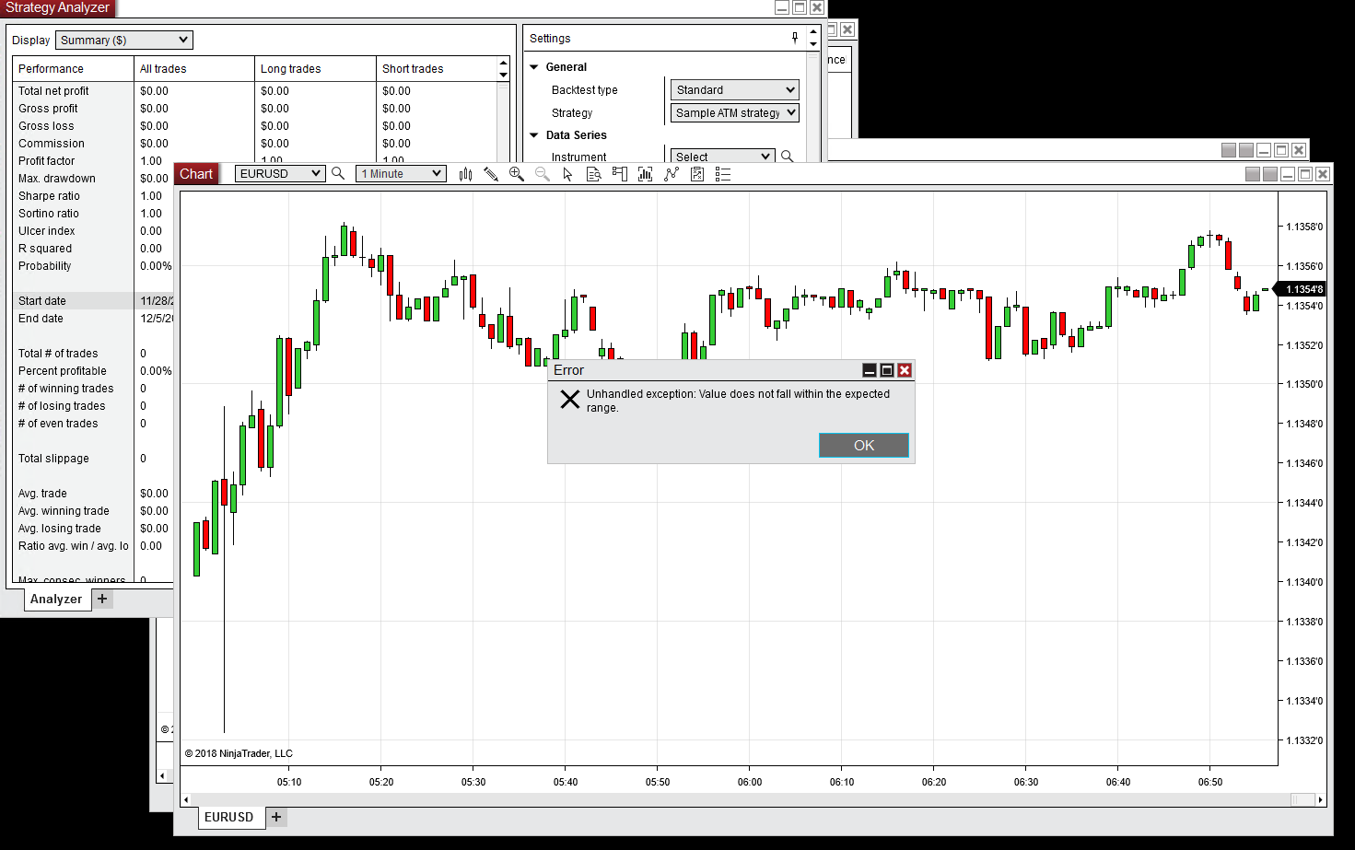Select the Profit factor row label

click(46, 161)
